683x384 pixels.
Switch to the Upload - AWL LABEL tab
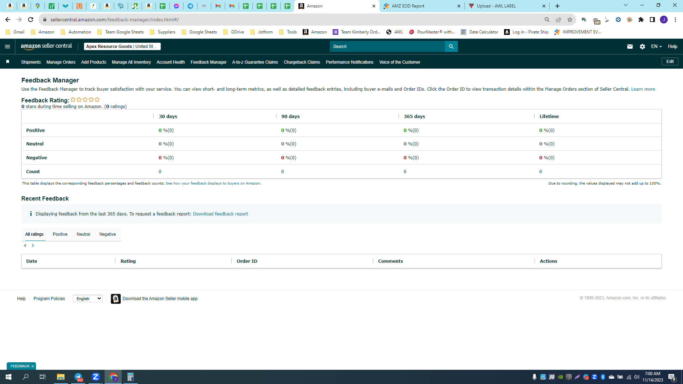pos(507,6)
